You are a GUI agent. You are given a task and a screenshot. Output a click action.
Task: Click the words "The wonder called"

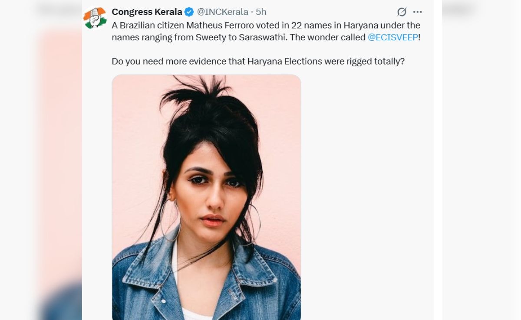pyautogui.click(x=327, y=37)
